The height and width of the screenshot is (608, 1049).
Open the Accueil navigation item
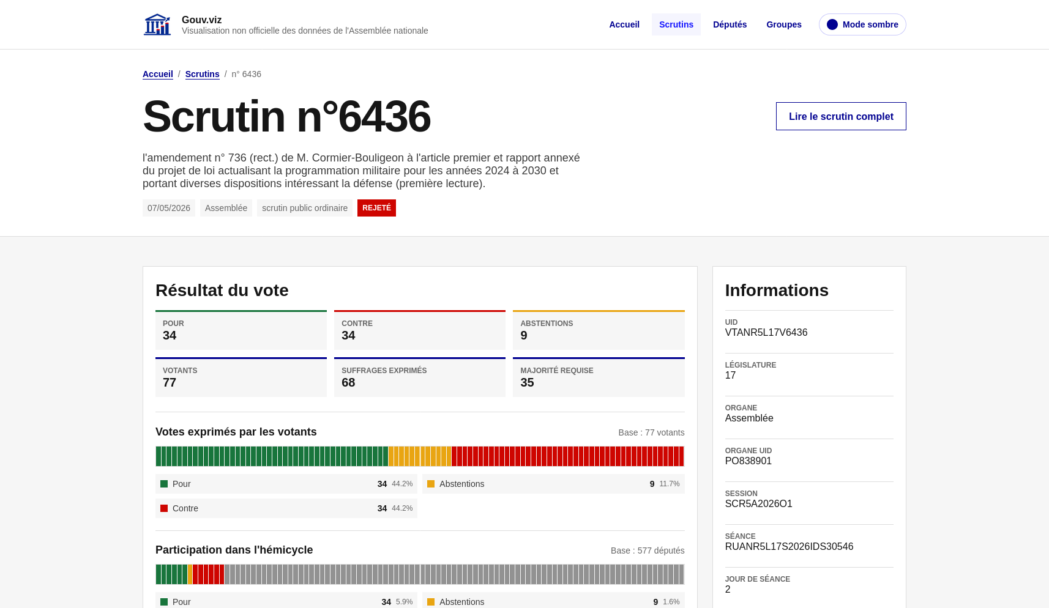[x=624, y=24]
